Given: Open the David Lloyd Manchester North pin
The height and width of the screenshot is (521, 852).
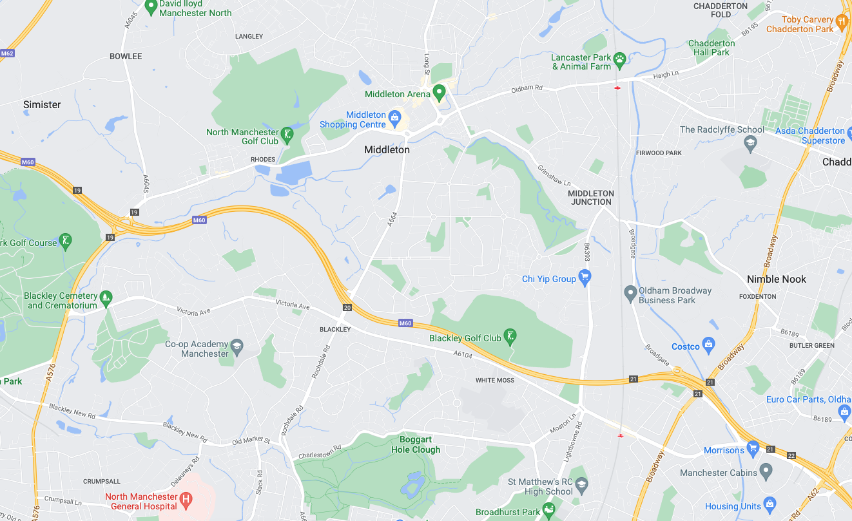Looking at the screenshot, I should coord(151,7).
